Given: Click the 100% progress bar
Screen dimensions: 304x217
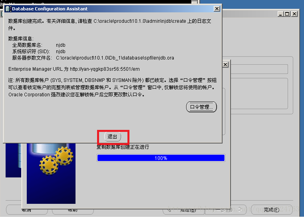Looking at the screenshot, I should tap(161, 158).
